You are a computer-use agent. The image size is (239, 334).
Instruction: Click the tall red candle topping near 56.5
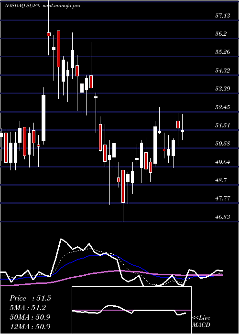coord(58,49)
